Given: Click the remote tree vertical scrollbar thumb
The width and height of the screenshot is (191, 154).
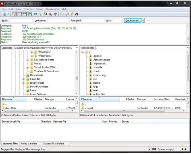Looking at the screenshot, I should click(x=188, y=68).
